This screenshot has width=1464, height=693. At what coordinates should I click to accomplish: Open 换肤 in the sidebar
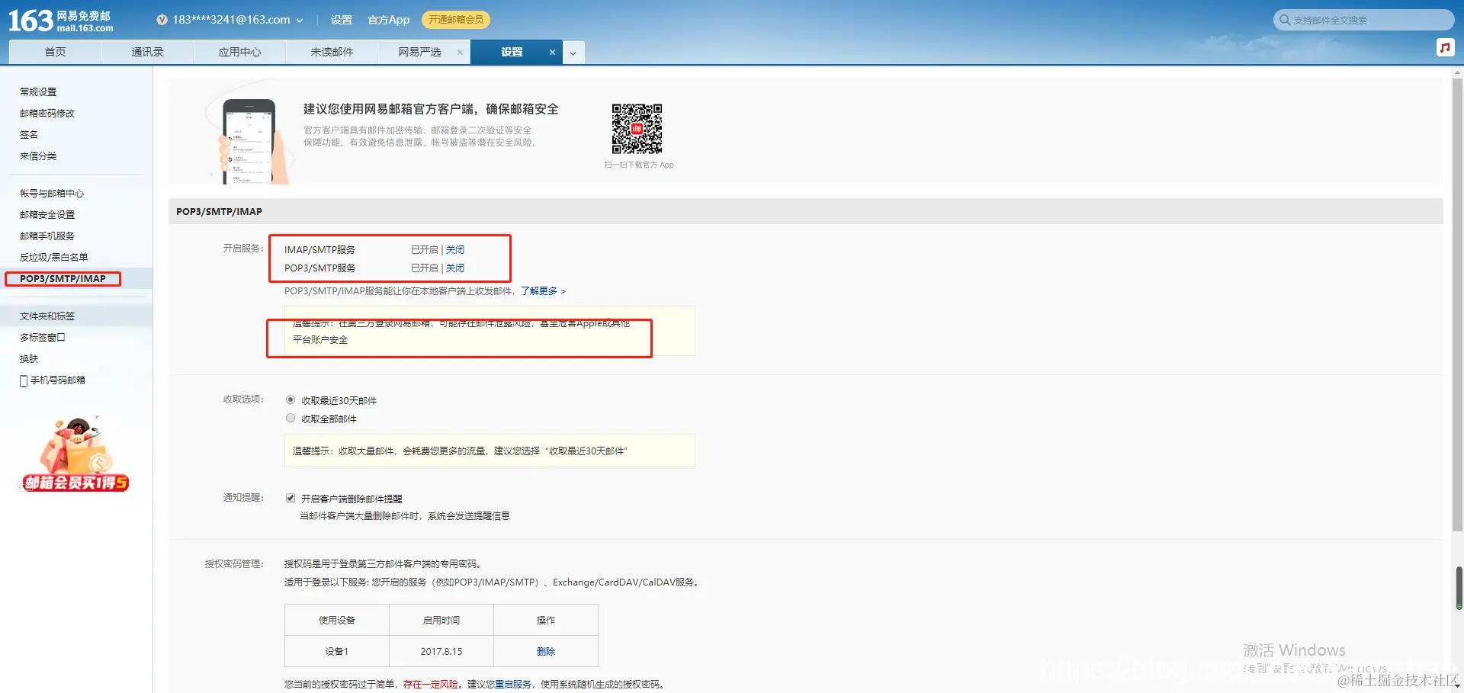coord(29,359)
